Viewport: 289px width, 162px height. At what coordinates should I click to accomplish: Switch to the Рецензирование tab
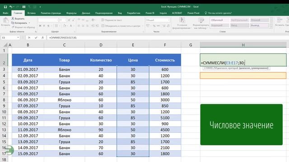click(104, 13)
